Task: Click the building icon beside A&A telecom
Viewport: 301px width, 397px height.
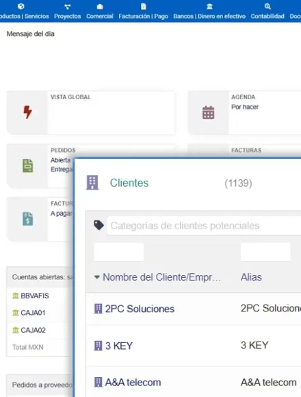Action: click(x=98, y=382)
